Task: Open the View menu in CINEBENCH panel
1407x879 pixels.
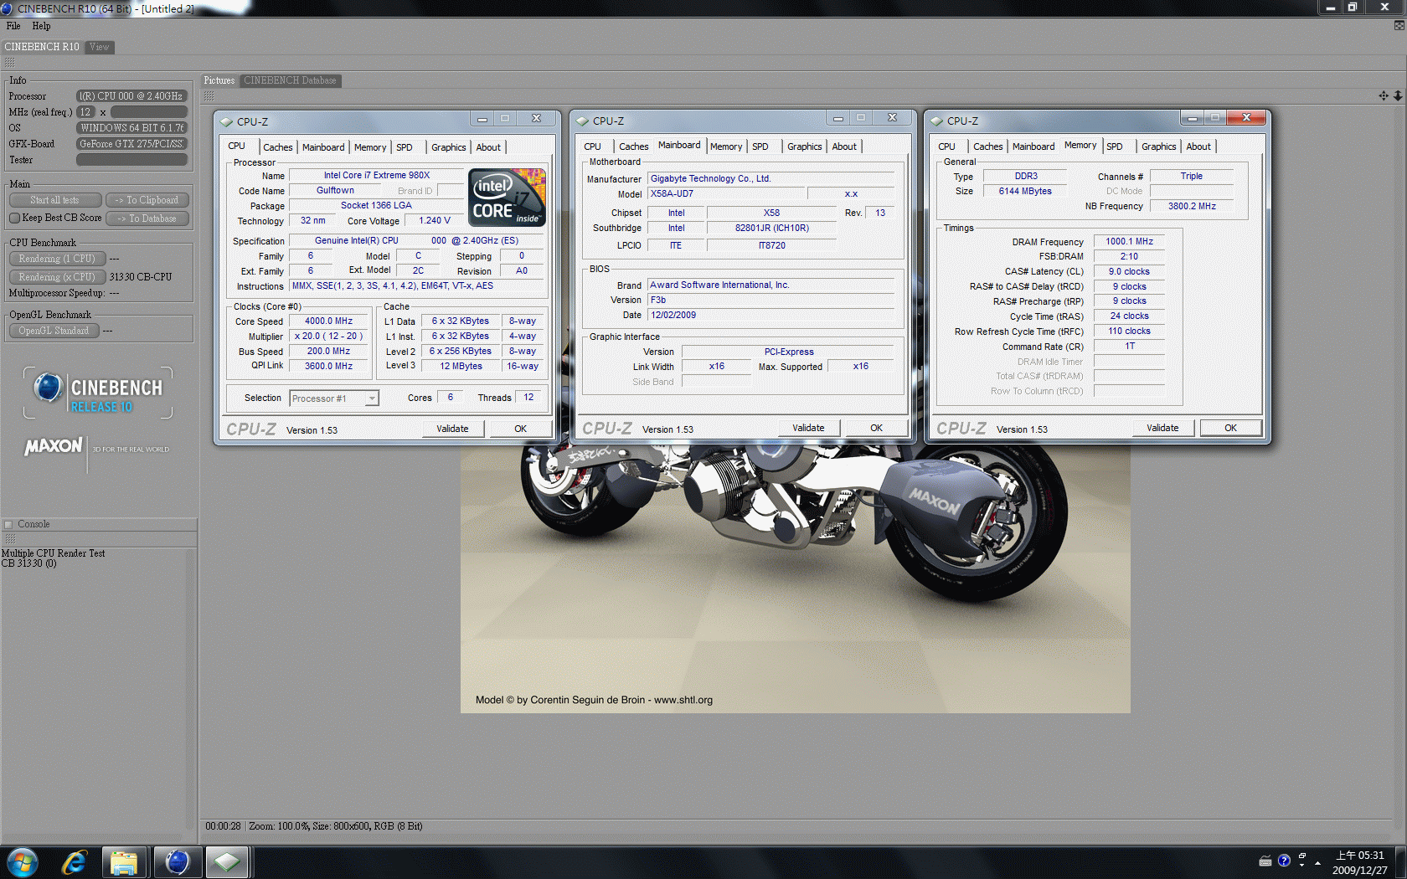Action: tap(100, 47)
